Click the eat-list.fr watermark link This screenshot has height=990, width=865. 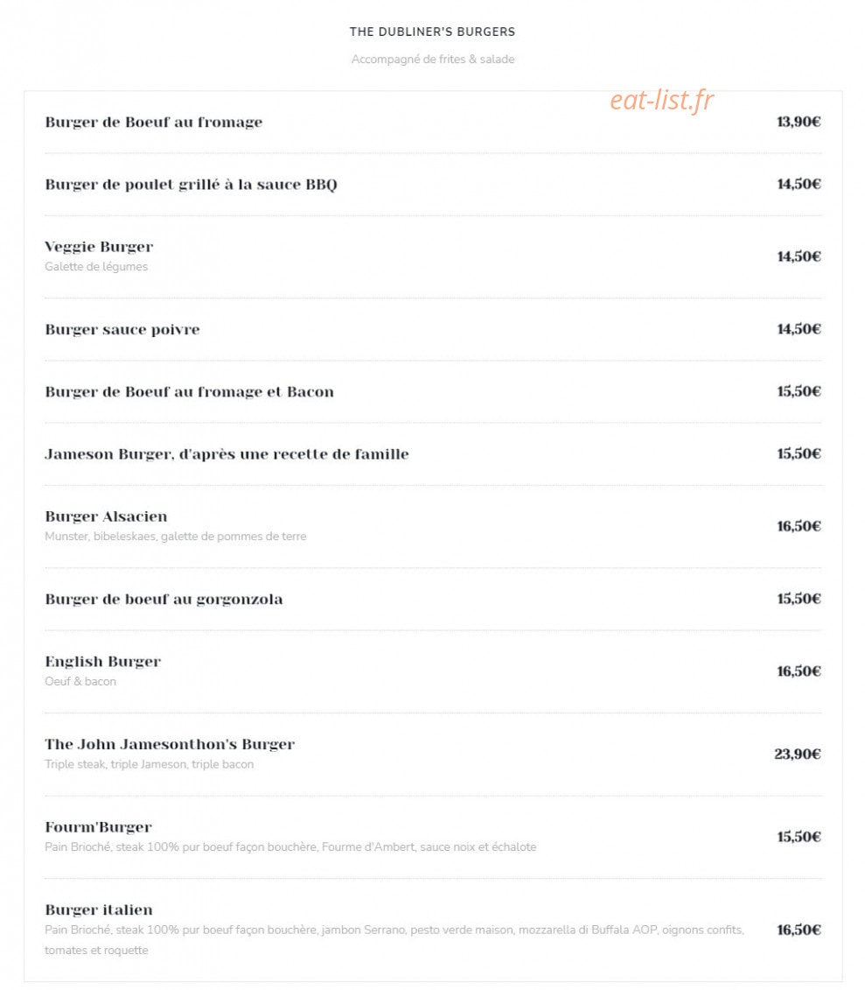click(661, 100)
